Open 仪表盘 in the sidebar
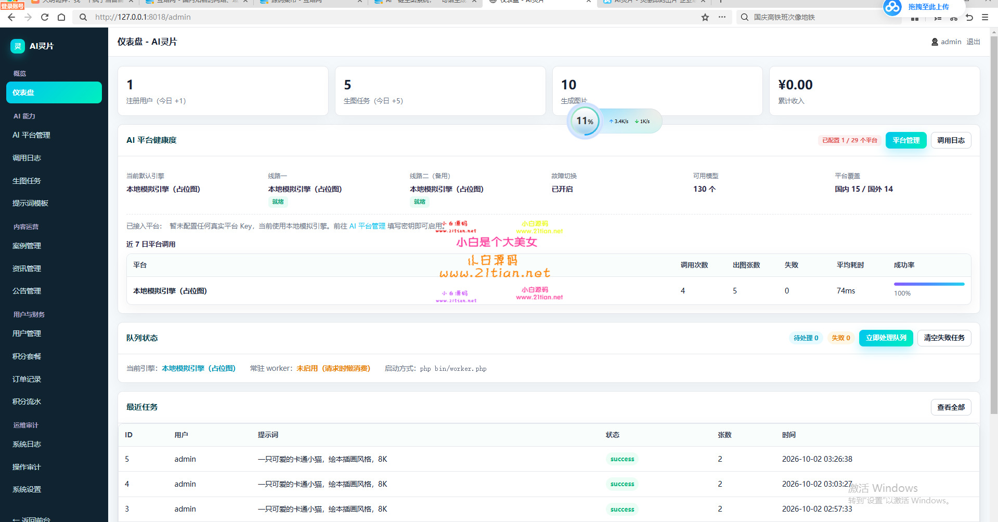 coord(54,92)
